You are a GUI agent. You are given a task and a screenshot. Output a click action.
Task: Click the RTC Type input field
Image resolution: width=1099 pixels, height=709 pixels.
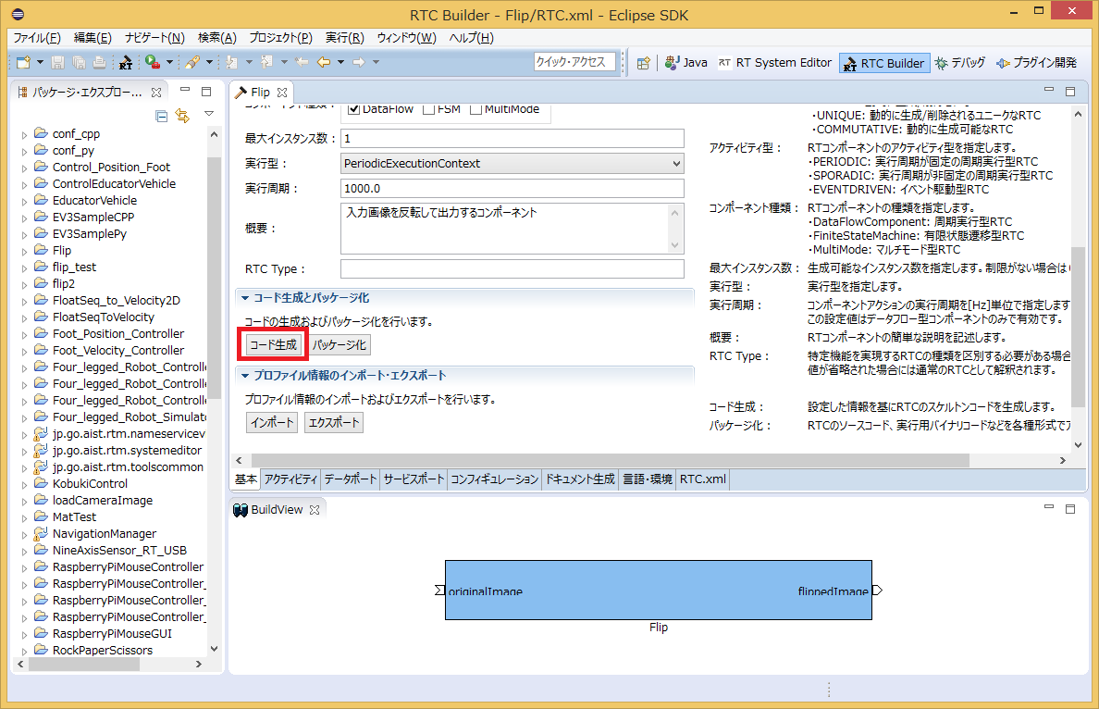(x=512, y=269)
